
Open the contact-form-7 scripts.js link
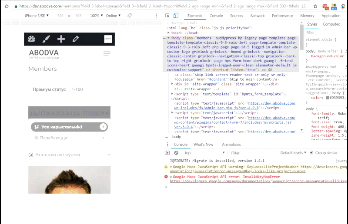click(235, 122)
